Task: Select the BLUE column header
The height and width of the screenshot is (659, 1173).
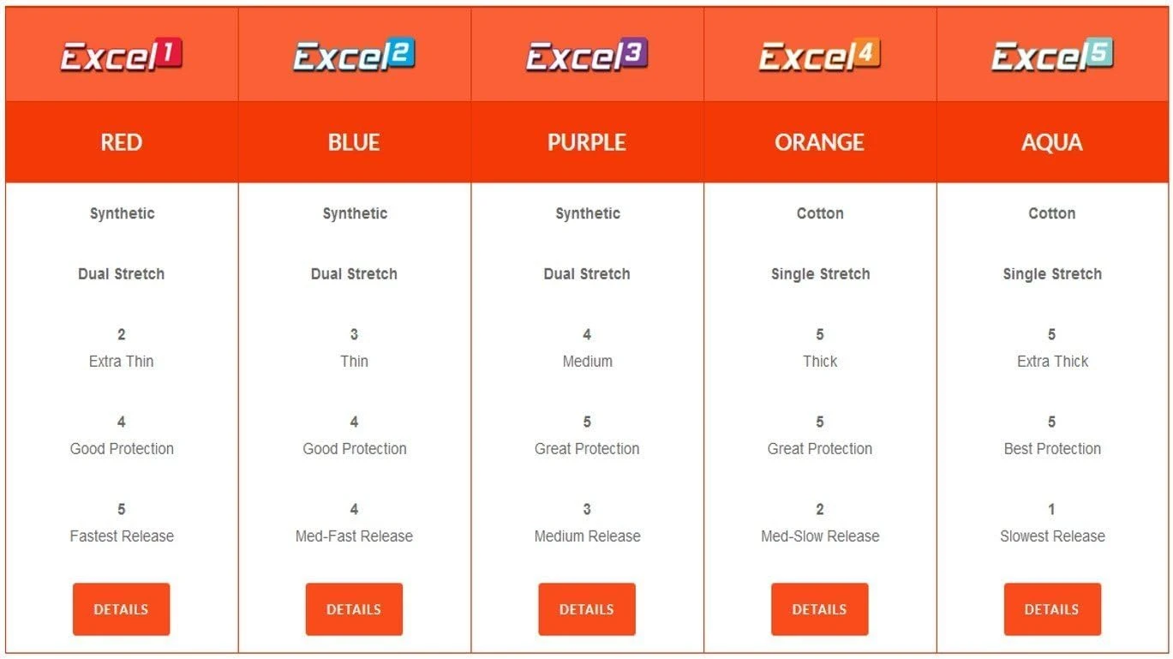Action: (x=355, y=142)
